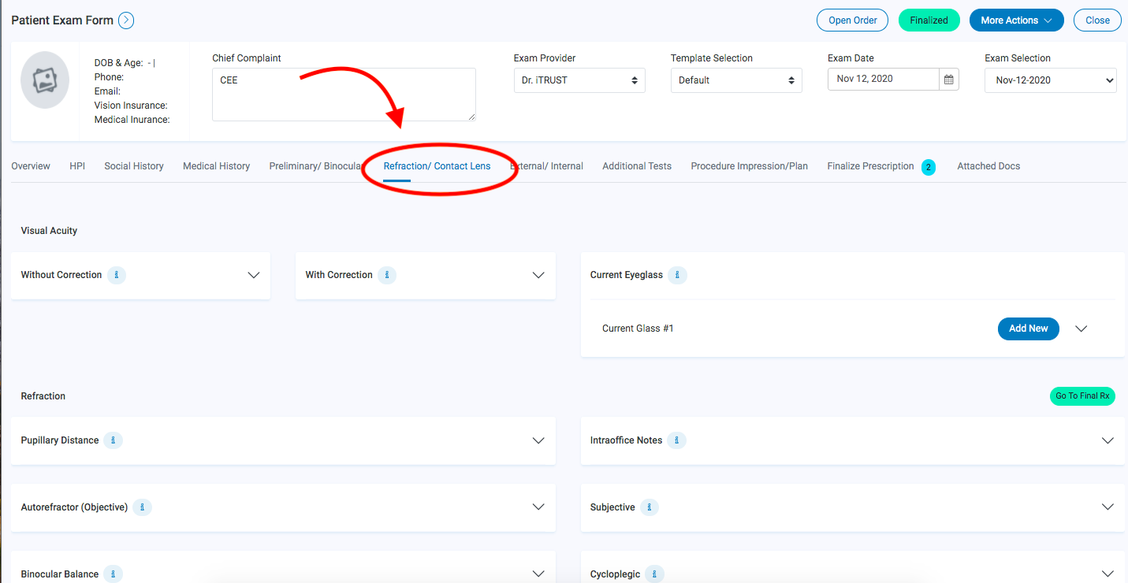The image size is (1128, 583).
Task: Click the info icon beside Current Eyeglass
Action: click(x=677, y=275)
